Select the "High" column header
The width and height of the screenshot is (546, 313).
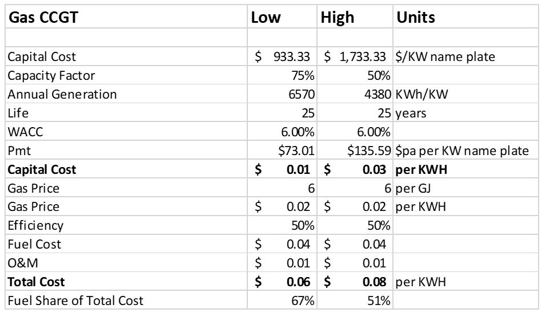click(x=338, y=18)
